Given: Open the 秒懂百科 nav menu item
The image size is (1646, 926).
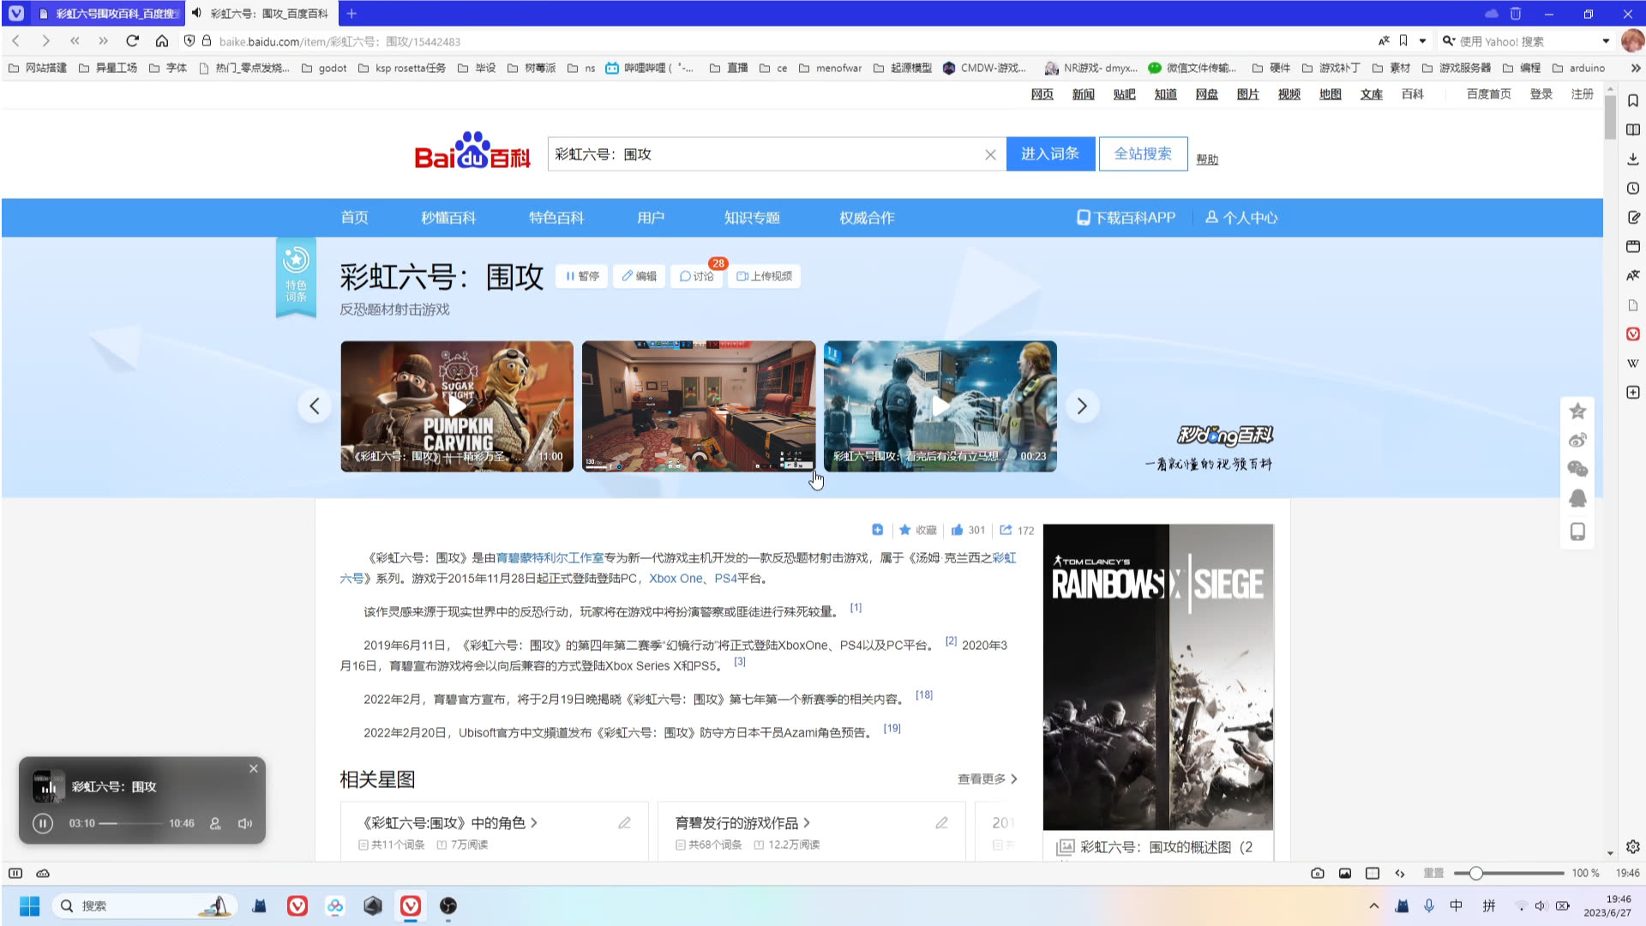Looking at the screenshot, I should [448, 218].
